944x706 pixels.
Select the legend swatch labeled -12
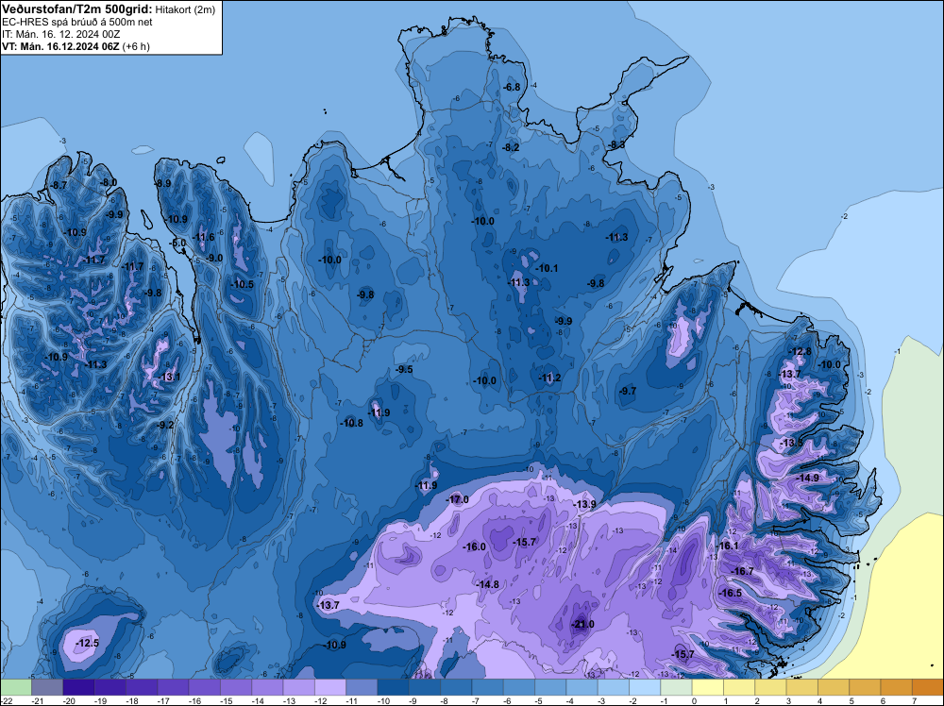(329, 687)
